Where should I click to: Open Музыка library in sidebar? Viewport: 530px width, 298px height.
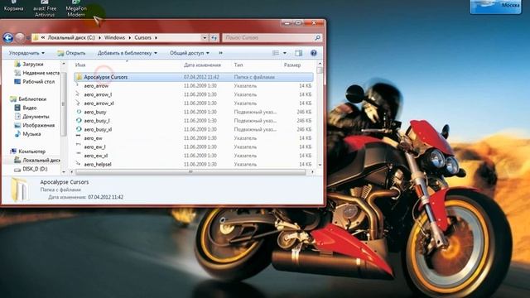tap(27, 134)
